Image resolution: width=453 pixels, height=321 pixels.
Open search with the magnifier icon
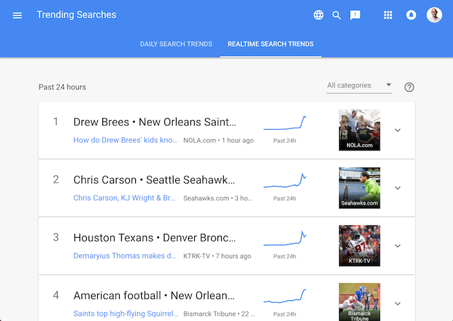(x=337, y=15)
